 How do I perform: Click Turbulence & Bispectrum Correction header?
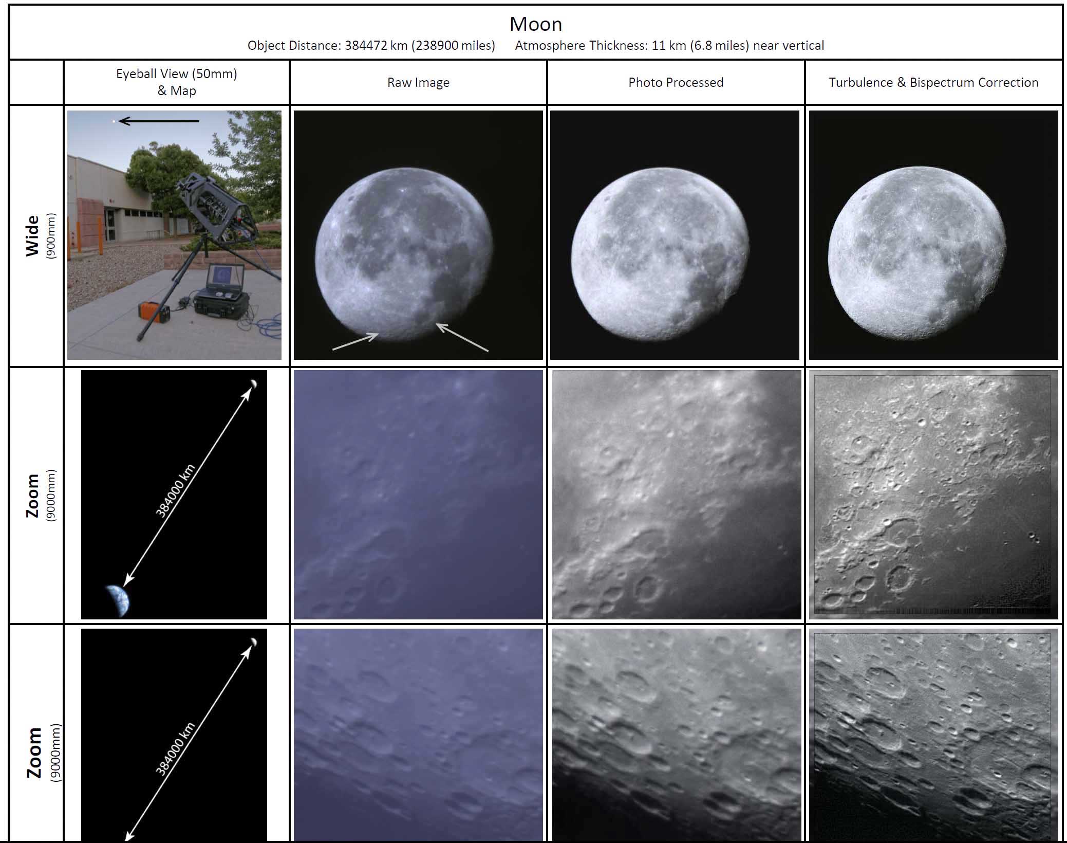tap(933, 83)
